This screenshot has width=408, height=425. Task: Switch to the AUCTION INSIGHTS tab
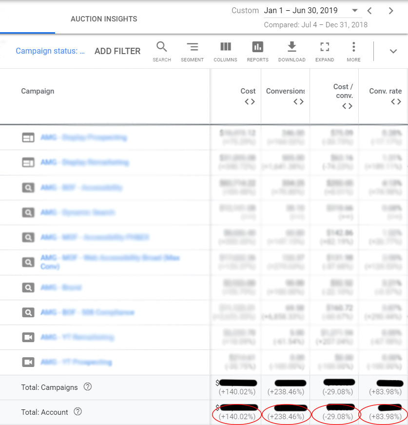click(x=104, y=19)
